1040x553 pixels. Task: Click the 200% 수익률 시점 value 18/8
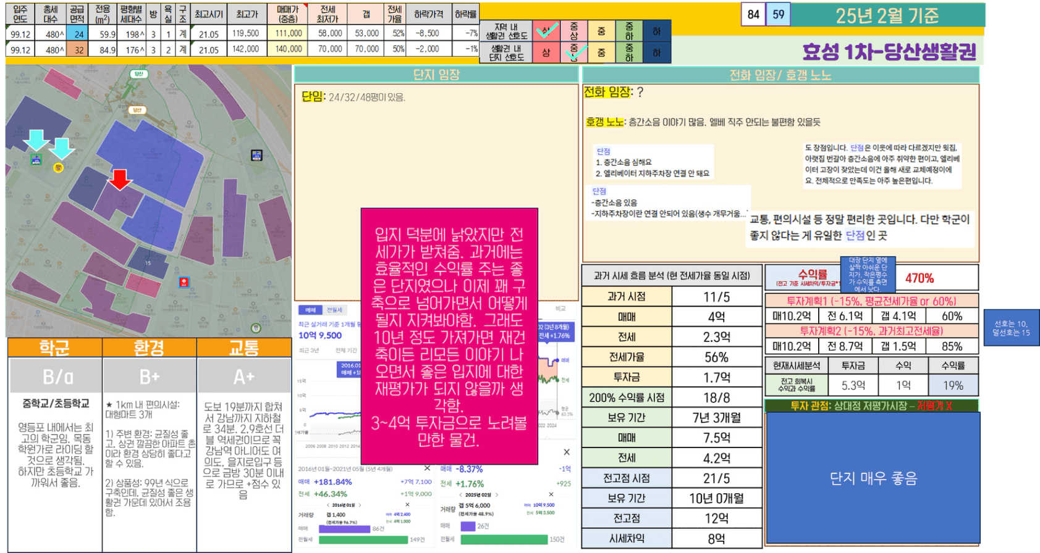point(717,397)
